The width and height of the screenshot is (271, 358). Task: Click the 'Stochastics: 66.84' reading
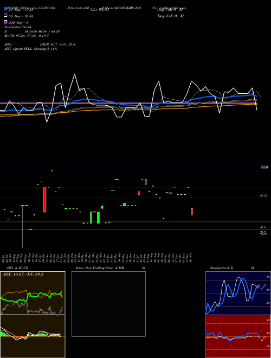coord(17,27)
